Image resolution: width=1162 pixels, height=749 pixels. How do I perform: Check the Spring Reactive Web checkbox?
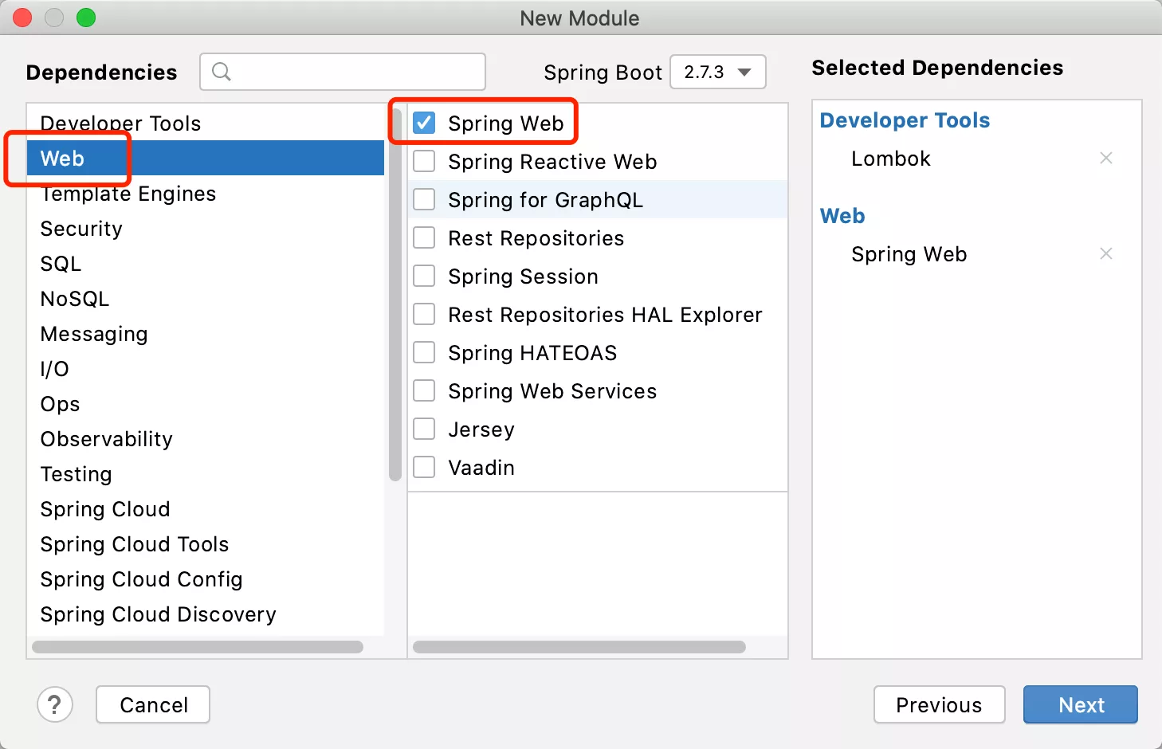[x=424, y=161]
